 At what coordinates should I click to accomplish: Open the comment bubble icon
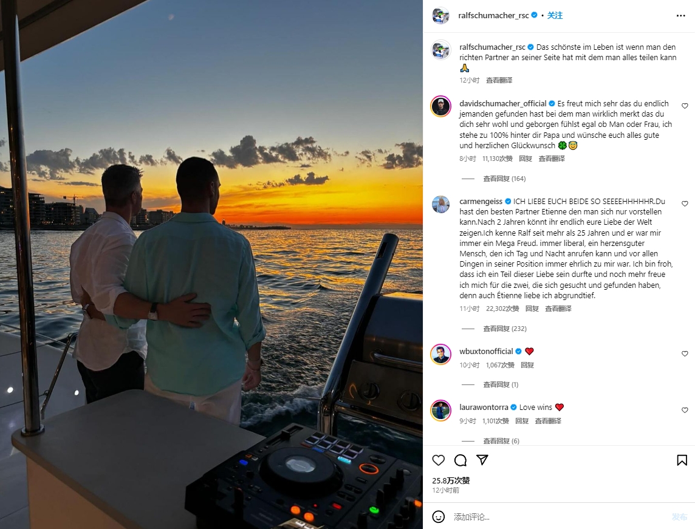460,460
